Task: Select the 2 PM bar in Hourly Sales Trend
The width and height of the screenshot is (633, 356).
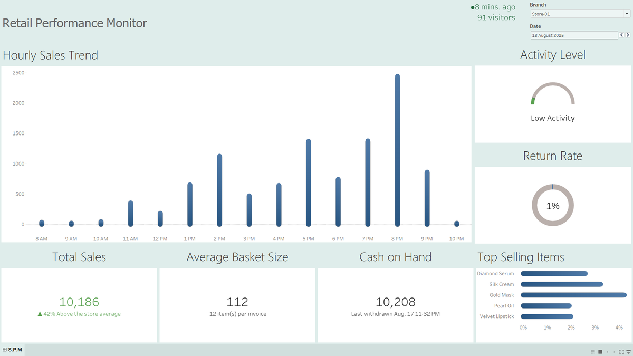Action: click(x=219, y=190)
